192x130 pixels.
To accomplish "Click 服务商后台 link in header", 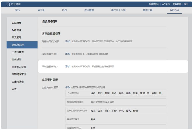I will 154,4.
